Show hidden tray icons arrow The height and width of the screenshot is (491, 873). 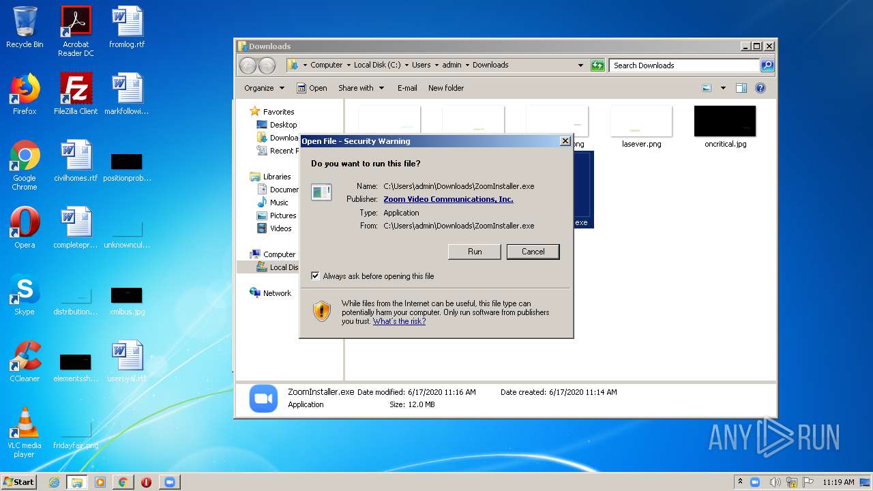pos(740,482)
